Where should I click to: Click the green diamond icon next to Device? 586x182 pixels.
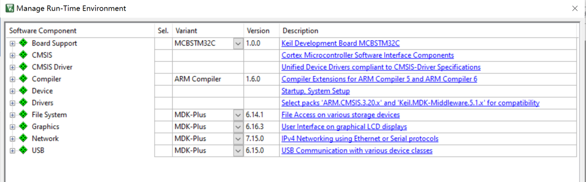point(23,91)
